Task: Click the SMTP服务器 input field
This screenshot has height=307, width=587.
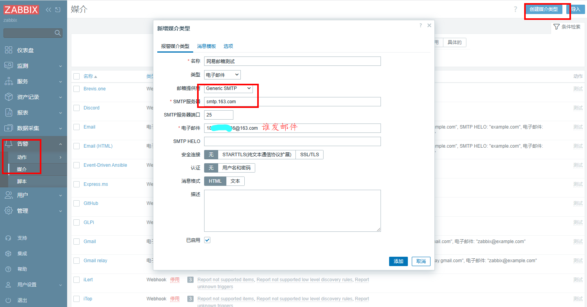Action: [292, 102]
